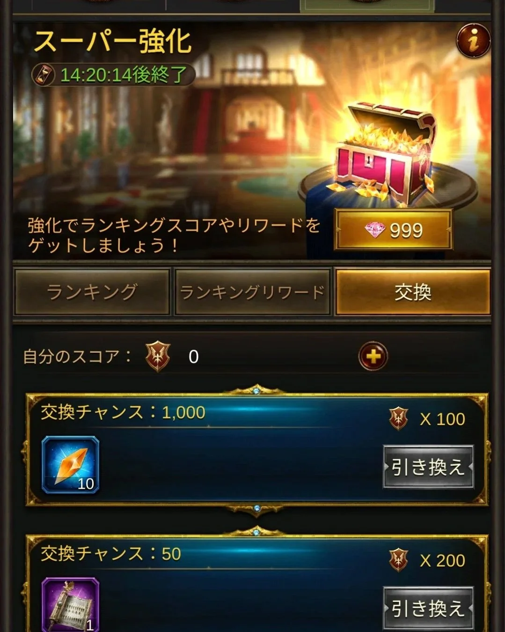Tap the shield icon next to X 200

[399, 560]
